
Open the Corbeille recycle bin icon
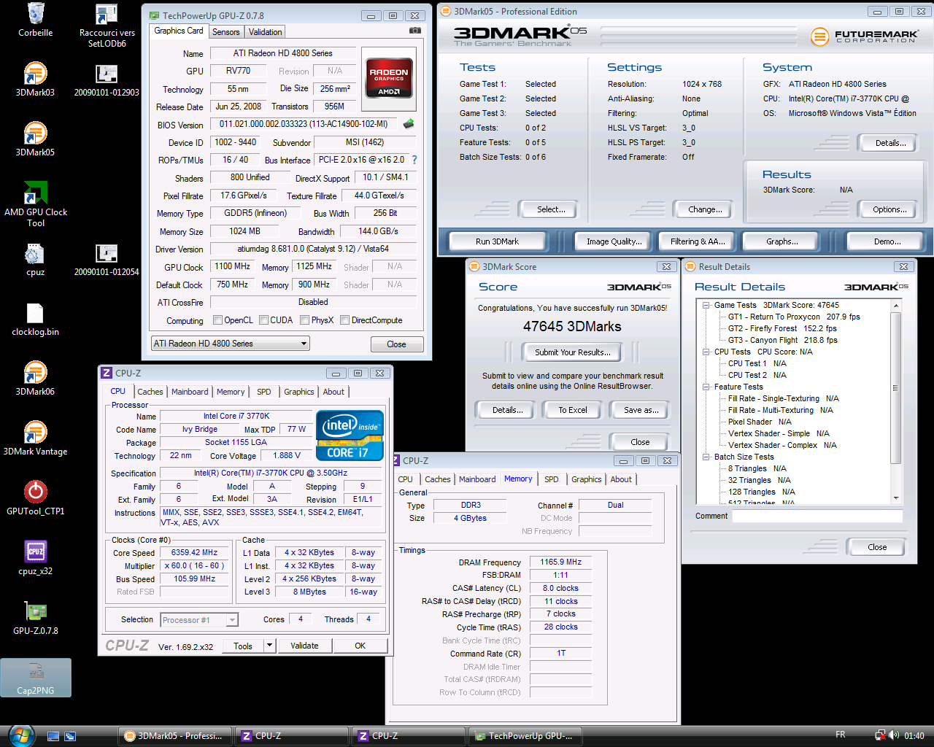pyautogui.click(x=35, y=20)
